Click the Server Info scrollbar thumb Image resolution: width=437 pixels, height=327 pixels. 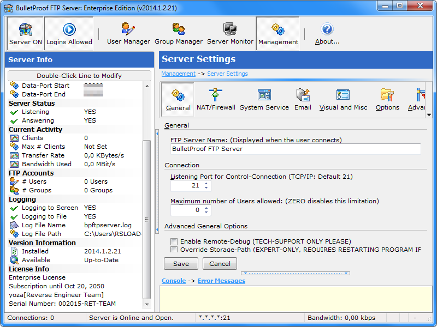[146, 219]
